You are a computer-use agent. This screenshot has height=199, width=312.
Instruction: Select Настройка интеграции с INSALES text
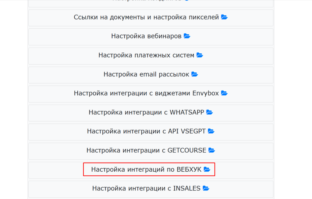pyautogui.click(x=146, y=188)
